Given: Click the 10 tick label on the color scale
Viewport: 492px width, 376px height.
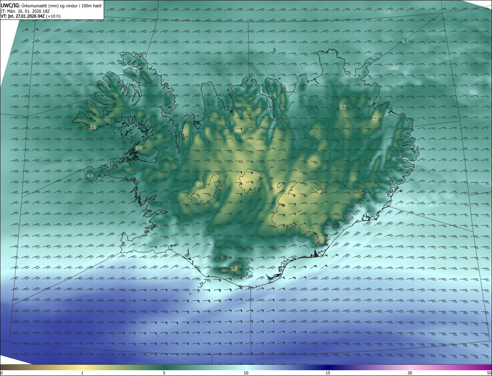Looking at the screenshot, I should pyautogui.click(x=246, y=373).
